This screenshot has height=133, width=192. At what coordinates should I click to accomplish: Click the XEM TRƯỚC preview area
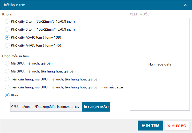tap(160, 64)
